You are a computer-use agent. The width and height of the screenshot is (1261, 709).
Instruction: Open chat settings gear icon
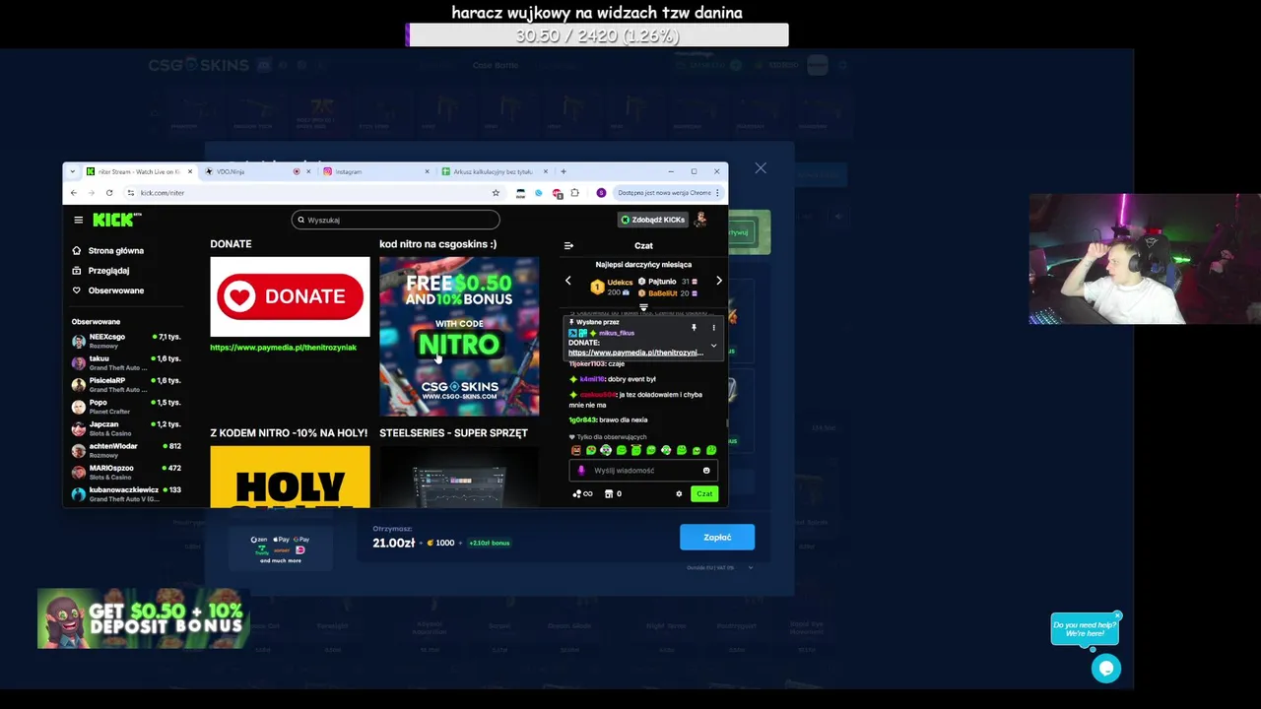679,493
